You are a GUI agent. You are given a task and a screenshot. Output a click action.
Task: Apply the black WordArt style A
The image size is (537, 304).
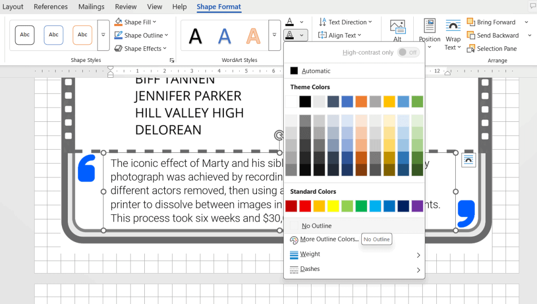(195, 36)
